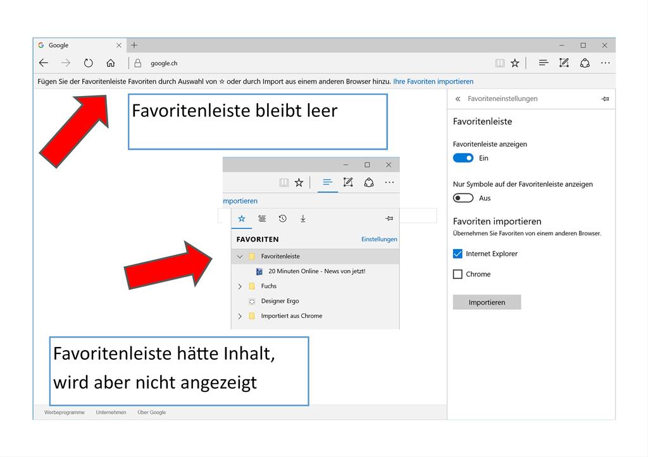648x457 pixels.
Task: Go back using the back arrow
Action: tap(44, 63)
